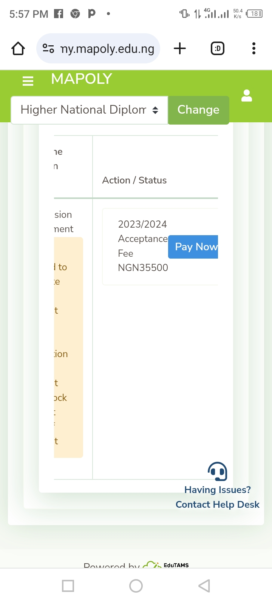Open a new browser tab

(x=180, y=48)
